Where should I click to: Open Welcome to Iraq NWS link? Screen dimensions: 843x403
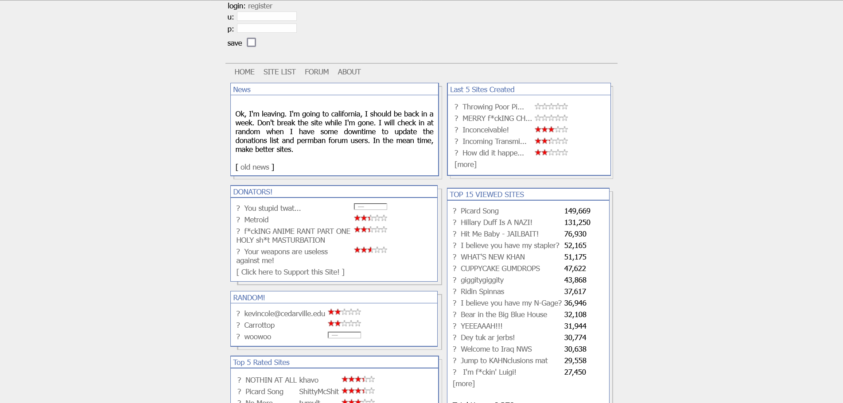click(496, 349)
